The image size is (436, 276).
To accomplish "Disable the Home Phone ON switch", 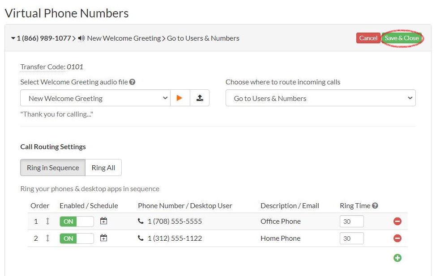I will pyautogui.click(x=77, y=238).
